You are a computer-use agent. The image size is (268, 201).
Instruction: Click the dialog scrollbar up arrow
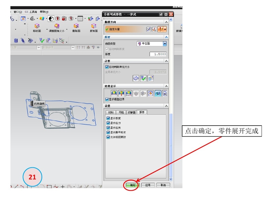[171, 20]
